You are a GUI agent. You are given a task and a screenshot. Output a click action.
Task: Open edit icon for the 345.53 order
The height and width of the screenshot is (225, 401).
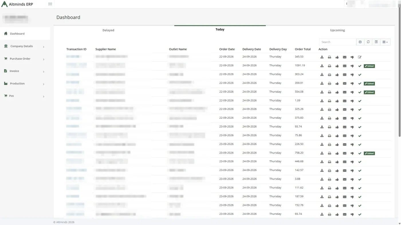360,57
